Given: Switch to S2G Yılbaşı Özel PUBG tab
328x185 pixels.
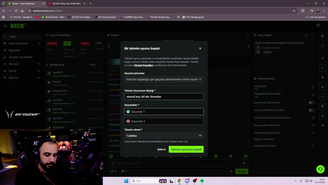Looking at the screenshot, I should (67, 4).
